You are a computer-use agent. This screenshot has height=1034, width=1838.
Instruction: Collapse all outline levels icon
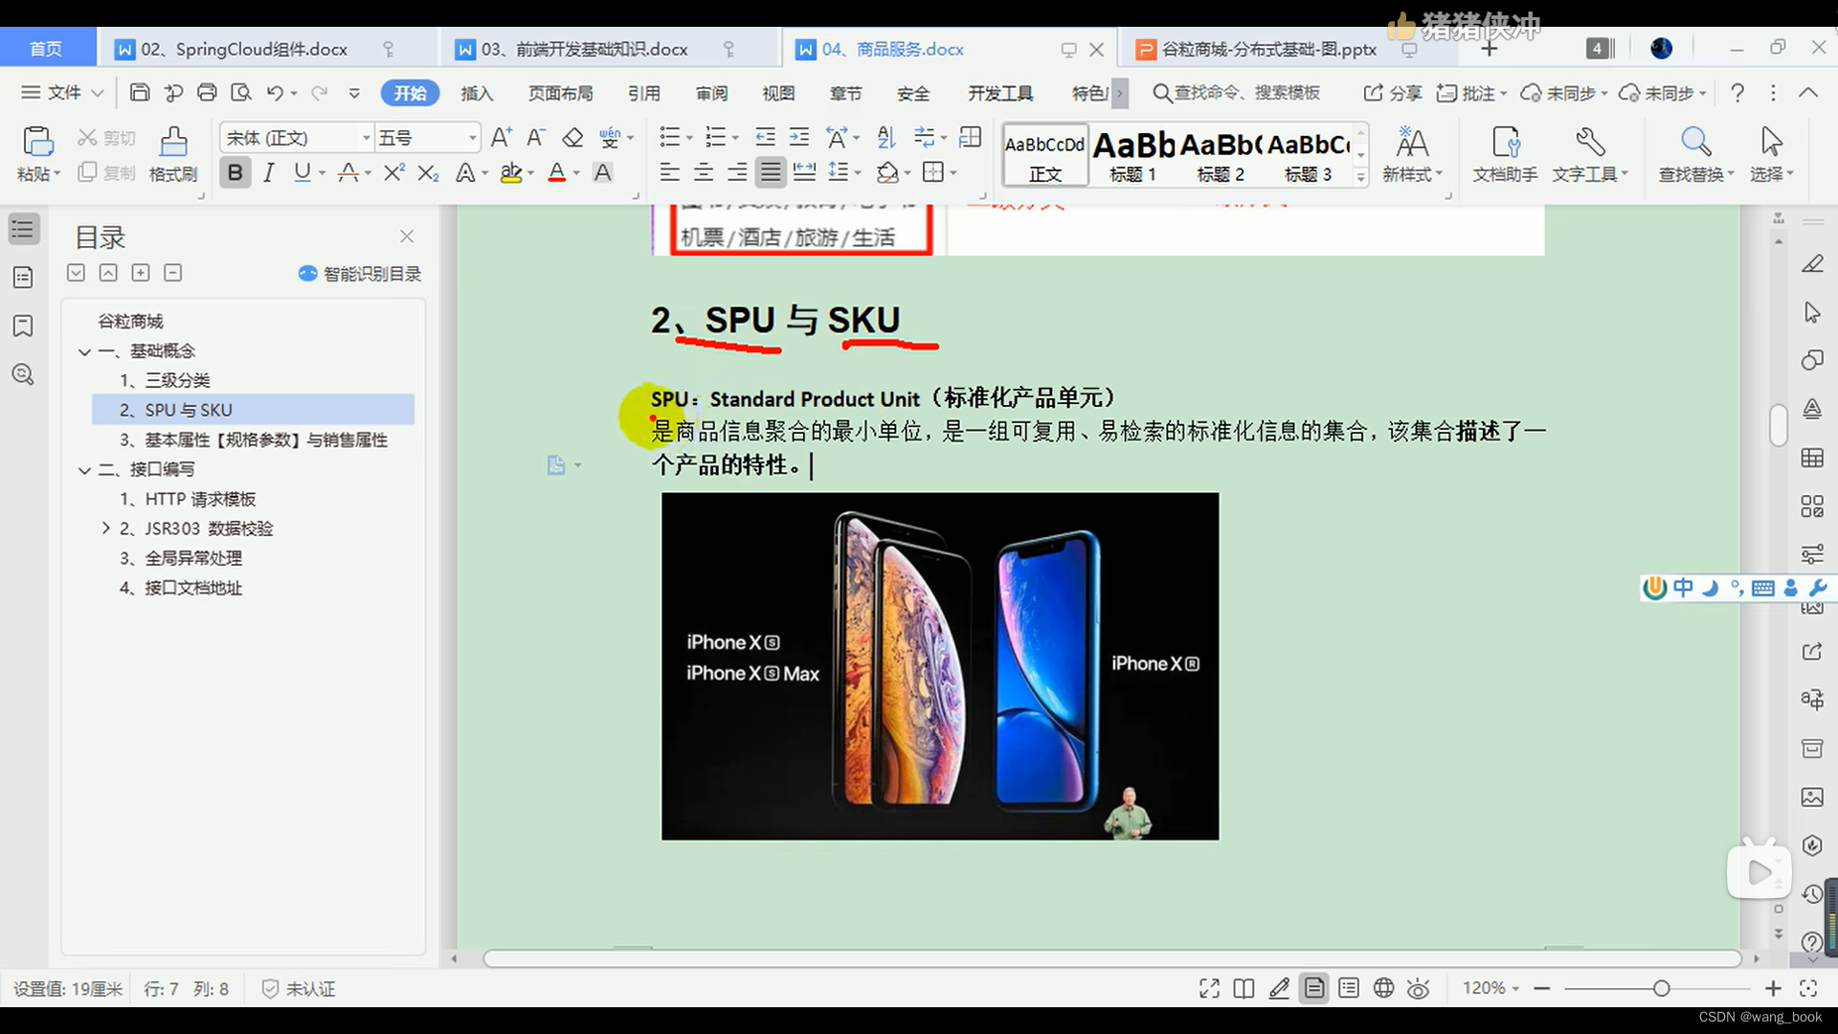point(173,274)
